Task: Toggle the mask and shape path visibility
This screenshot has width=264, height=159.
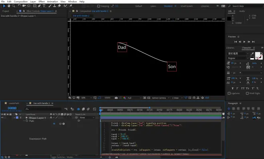Action: (99, 98)
